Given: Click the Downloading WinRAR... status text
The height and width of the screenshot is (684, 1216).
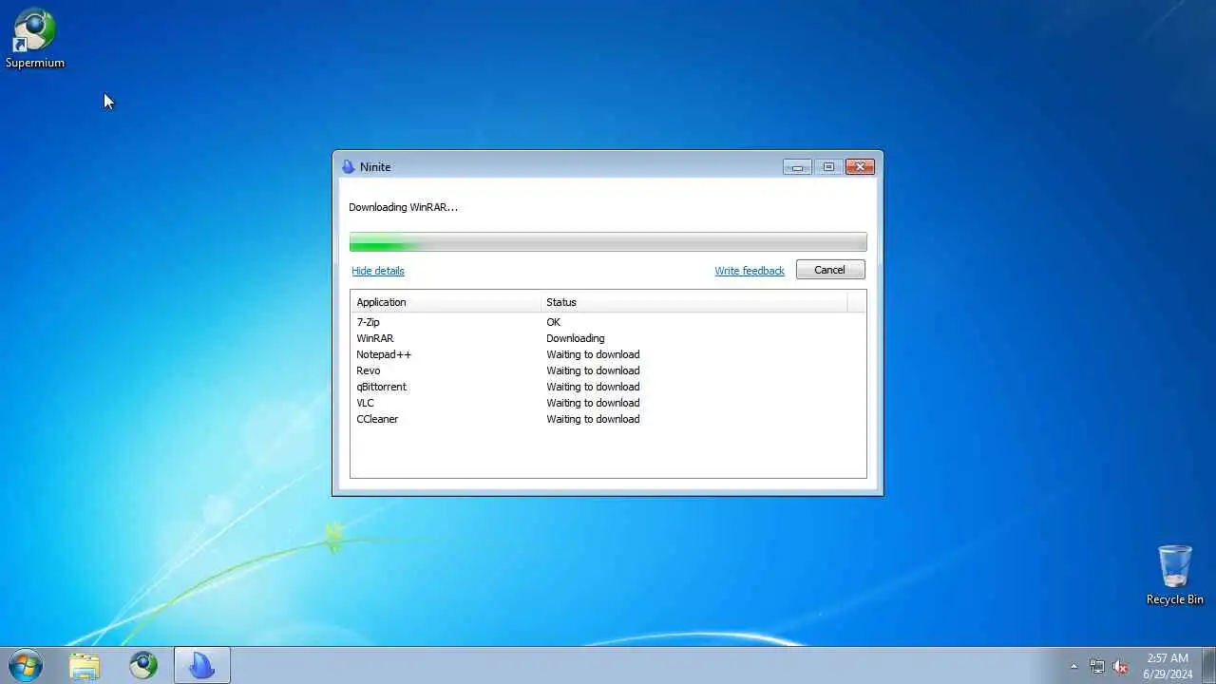Looking at the screenshot, I should 403,207.
